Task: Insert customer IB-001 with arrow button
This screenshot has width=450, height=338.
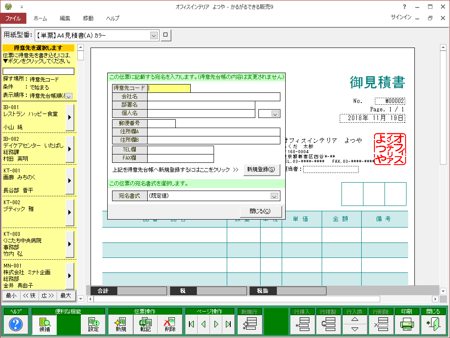Action: pyautogui.click(x=69, y=117)
